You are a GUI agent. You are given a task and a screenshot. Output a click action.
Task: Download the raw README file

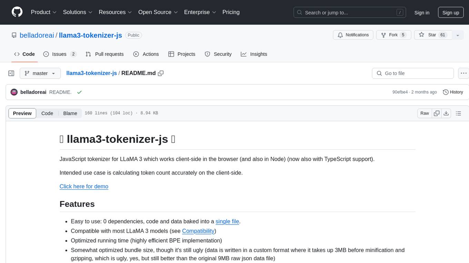pyautogui.click(x=446, y=113)
